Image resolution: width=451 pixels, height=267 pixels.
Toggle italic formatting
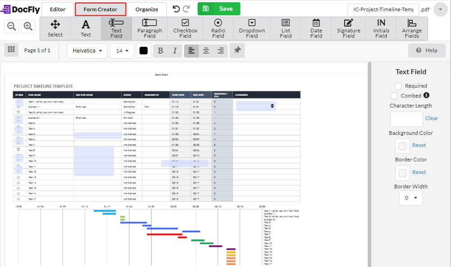pos(174,50)
